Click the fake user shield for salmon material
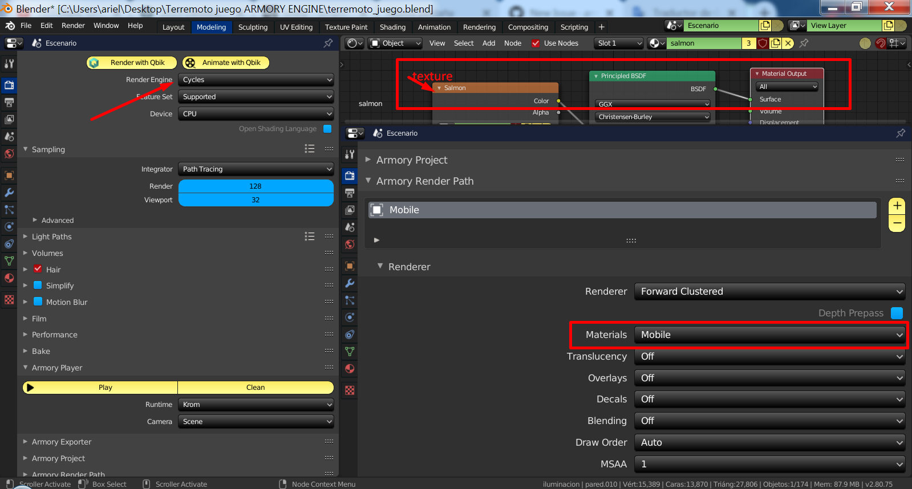Screen dimensions: 912x489 click(762, 43)
